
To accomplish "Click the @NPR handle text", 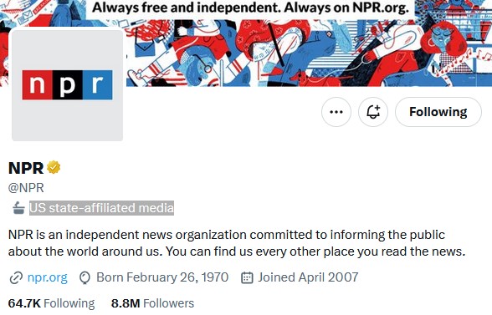I will click(26, 188).
